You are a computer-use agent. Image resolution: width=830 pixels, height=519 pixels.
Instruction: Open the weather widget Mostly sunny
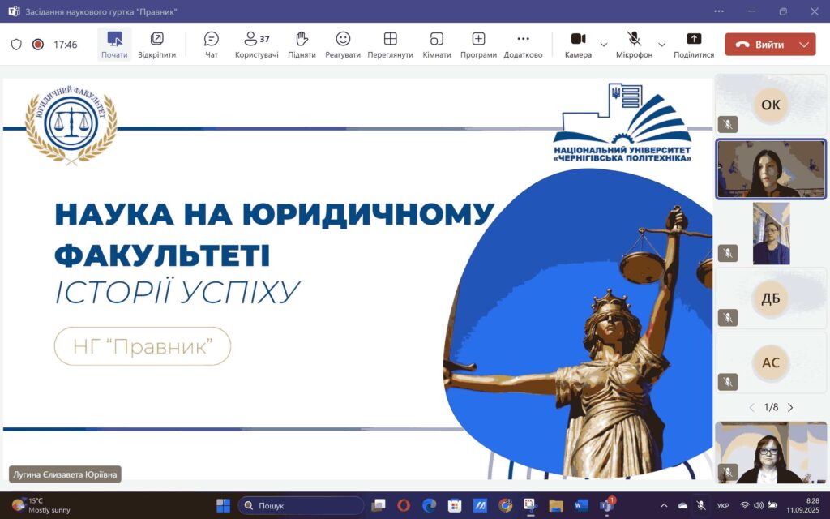(41, 506)
